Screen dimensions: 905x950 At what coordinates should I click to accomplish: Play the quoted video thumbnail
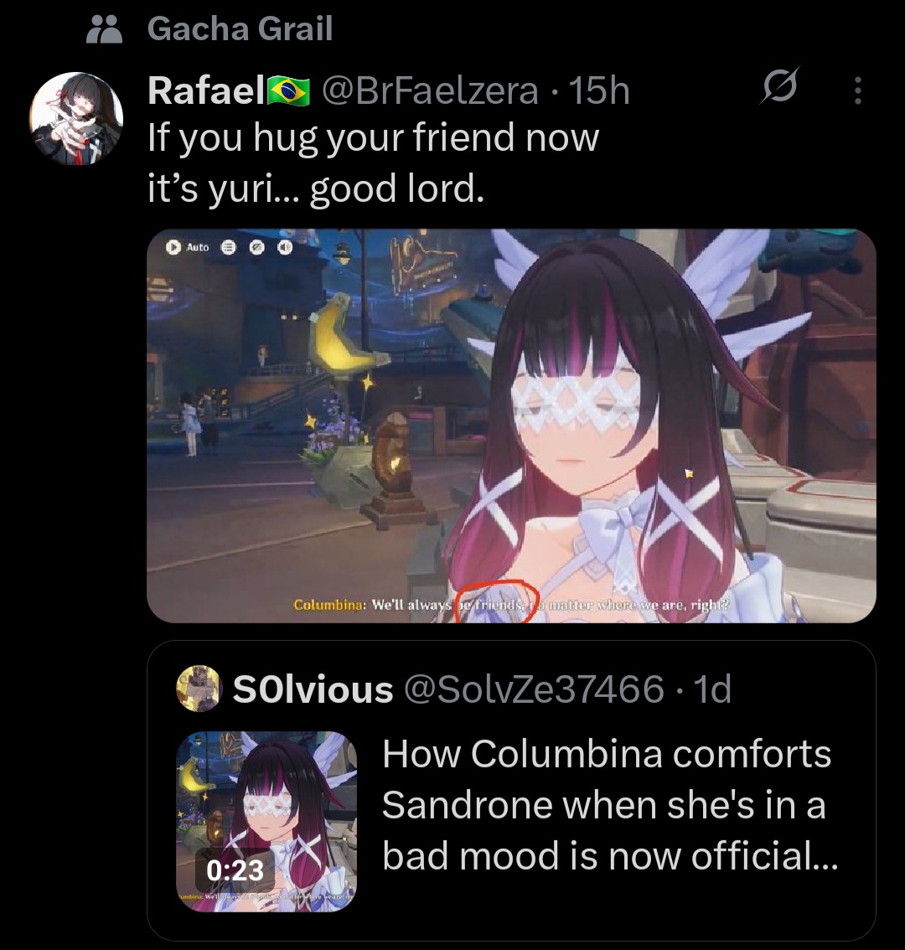[x=266, y=821]
